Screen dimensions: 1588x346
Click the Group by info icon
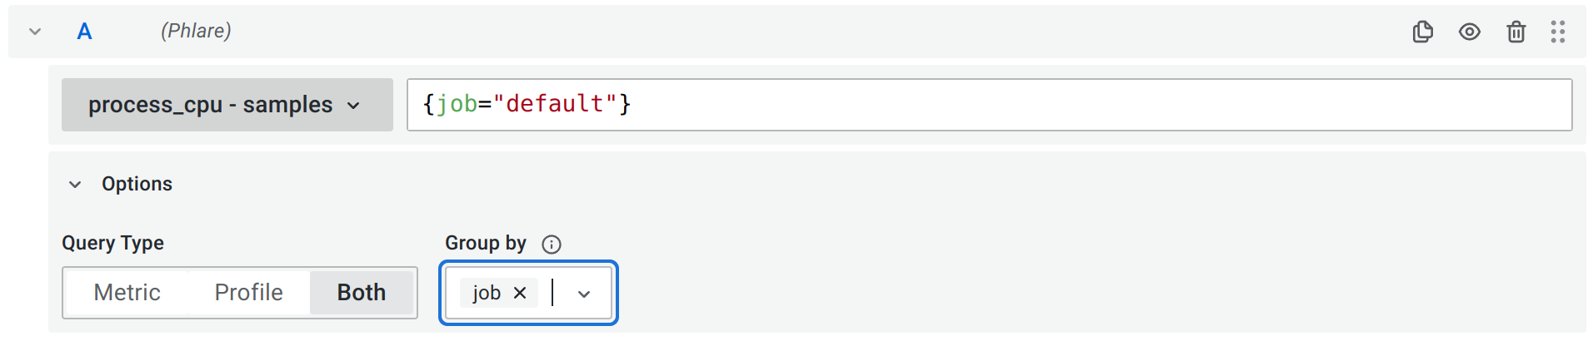click(x=552, y=244)
